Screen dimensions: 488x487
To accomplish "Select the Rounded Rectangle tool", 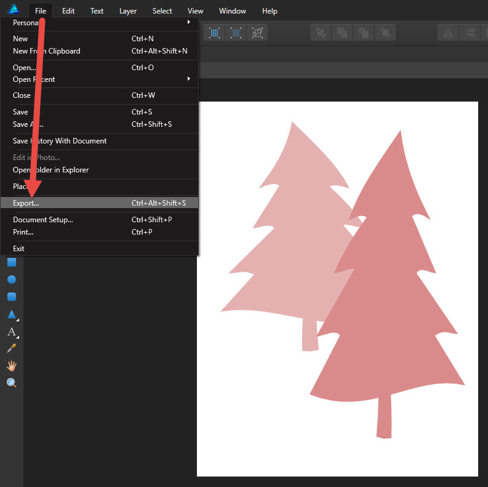I will (x=11, y=297).
